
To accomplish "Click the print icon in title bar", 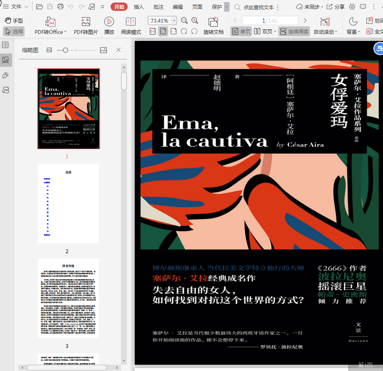I will pos(60,7).
